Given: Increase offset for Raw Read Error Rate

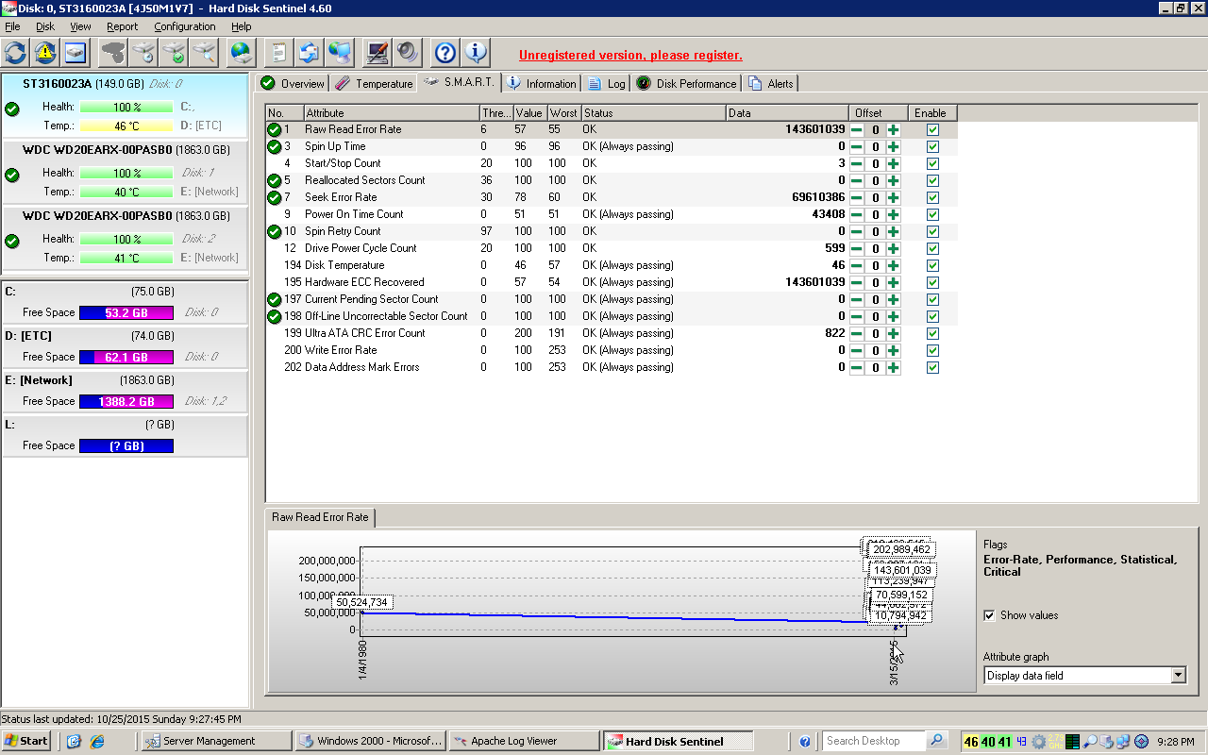Looking at the screenshot, I should click(x=893, y=129).
